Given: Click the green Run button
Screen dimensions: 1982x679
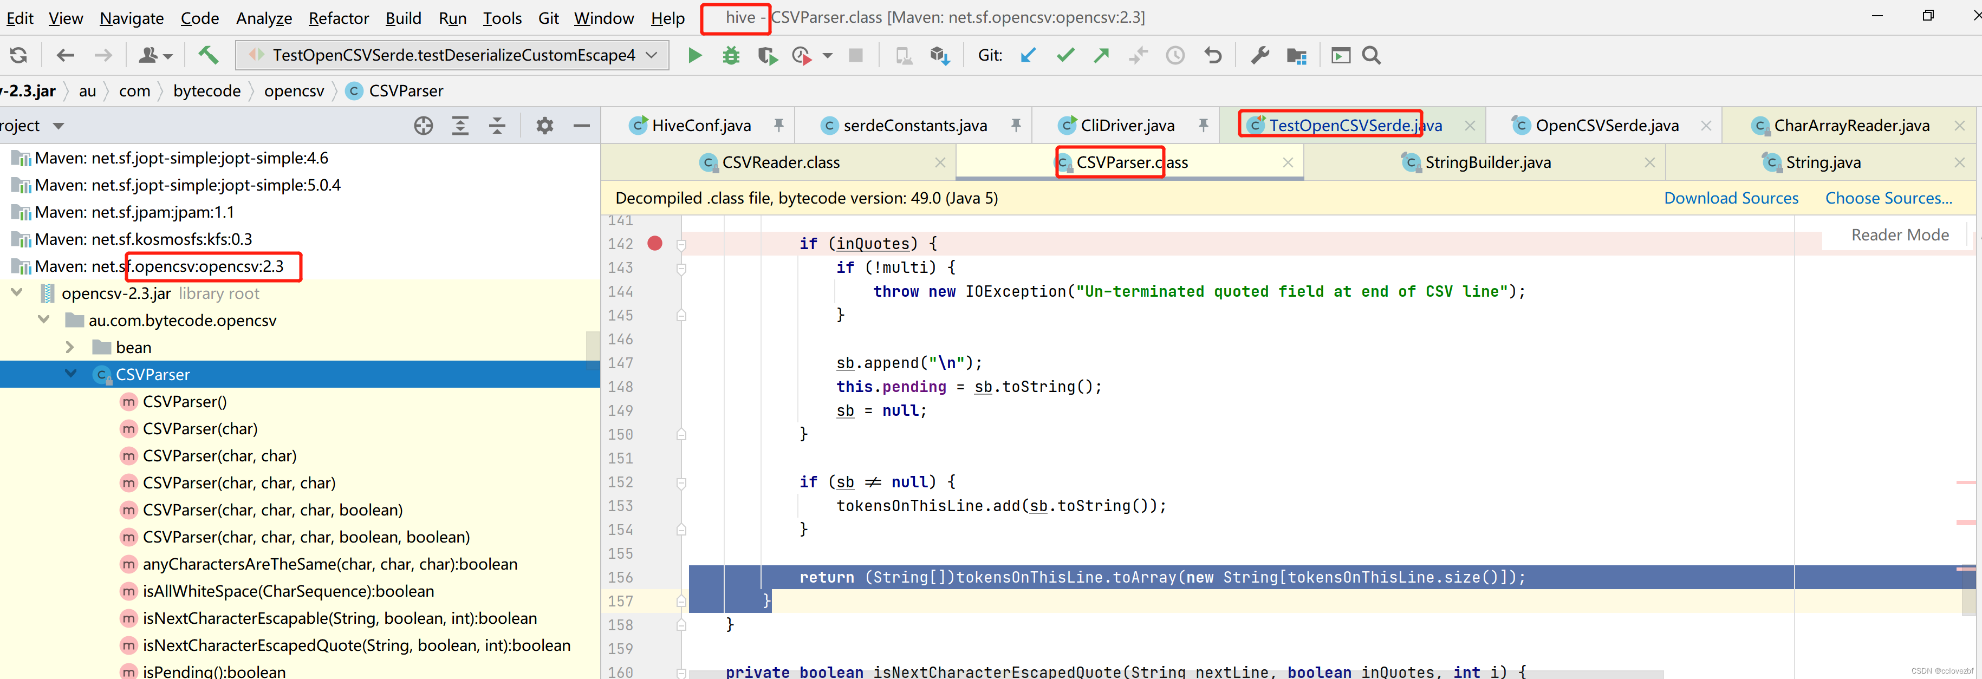Looking at the screenshot, I should (x=694, y=55).
